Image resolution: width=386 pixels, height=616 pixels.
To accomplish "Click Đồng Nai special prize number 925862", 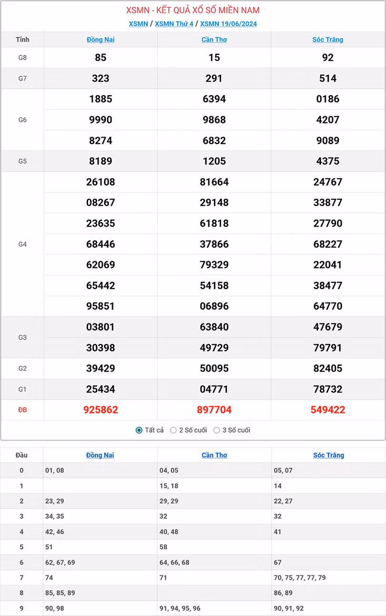I will 101,410.
